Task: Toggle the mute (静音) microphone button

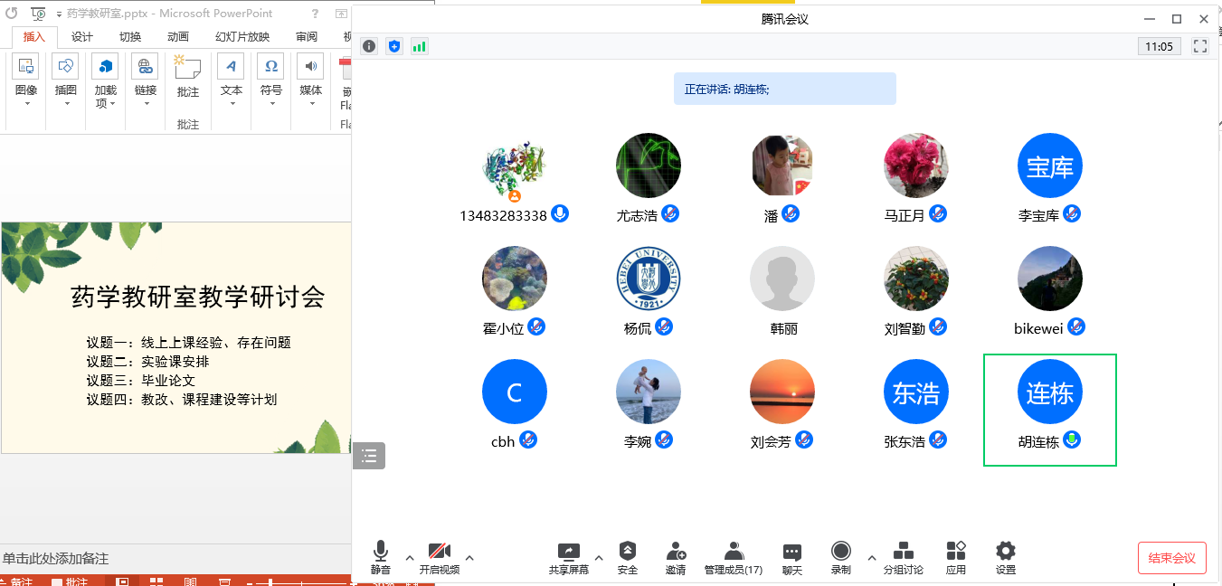Action: click(381, 552)
